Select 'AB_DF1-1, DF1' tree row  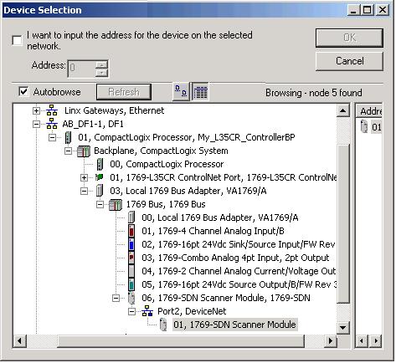pyautogui.click(x=93, y=124)
